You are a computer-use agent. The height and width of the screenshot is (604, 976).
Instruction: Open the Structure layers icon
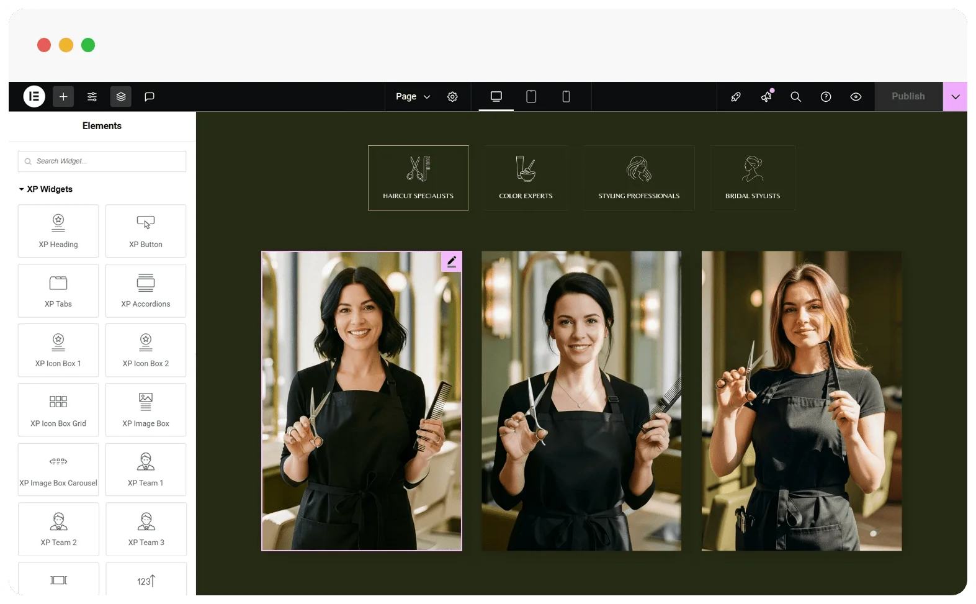click(121, 96)
